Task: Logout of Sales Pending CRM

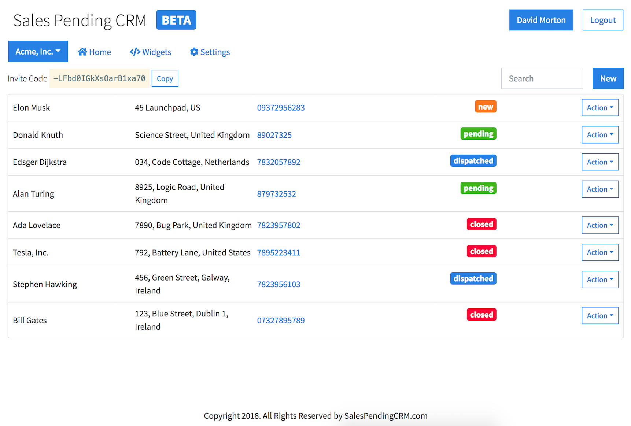Action: 603,20
